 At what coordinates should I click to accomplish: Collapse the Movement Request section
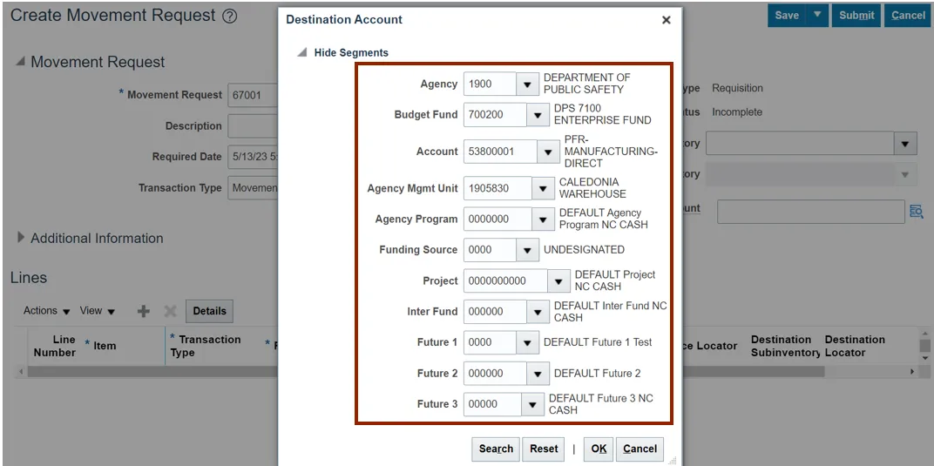click(20, 62)
